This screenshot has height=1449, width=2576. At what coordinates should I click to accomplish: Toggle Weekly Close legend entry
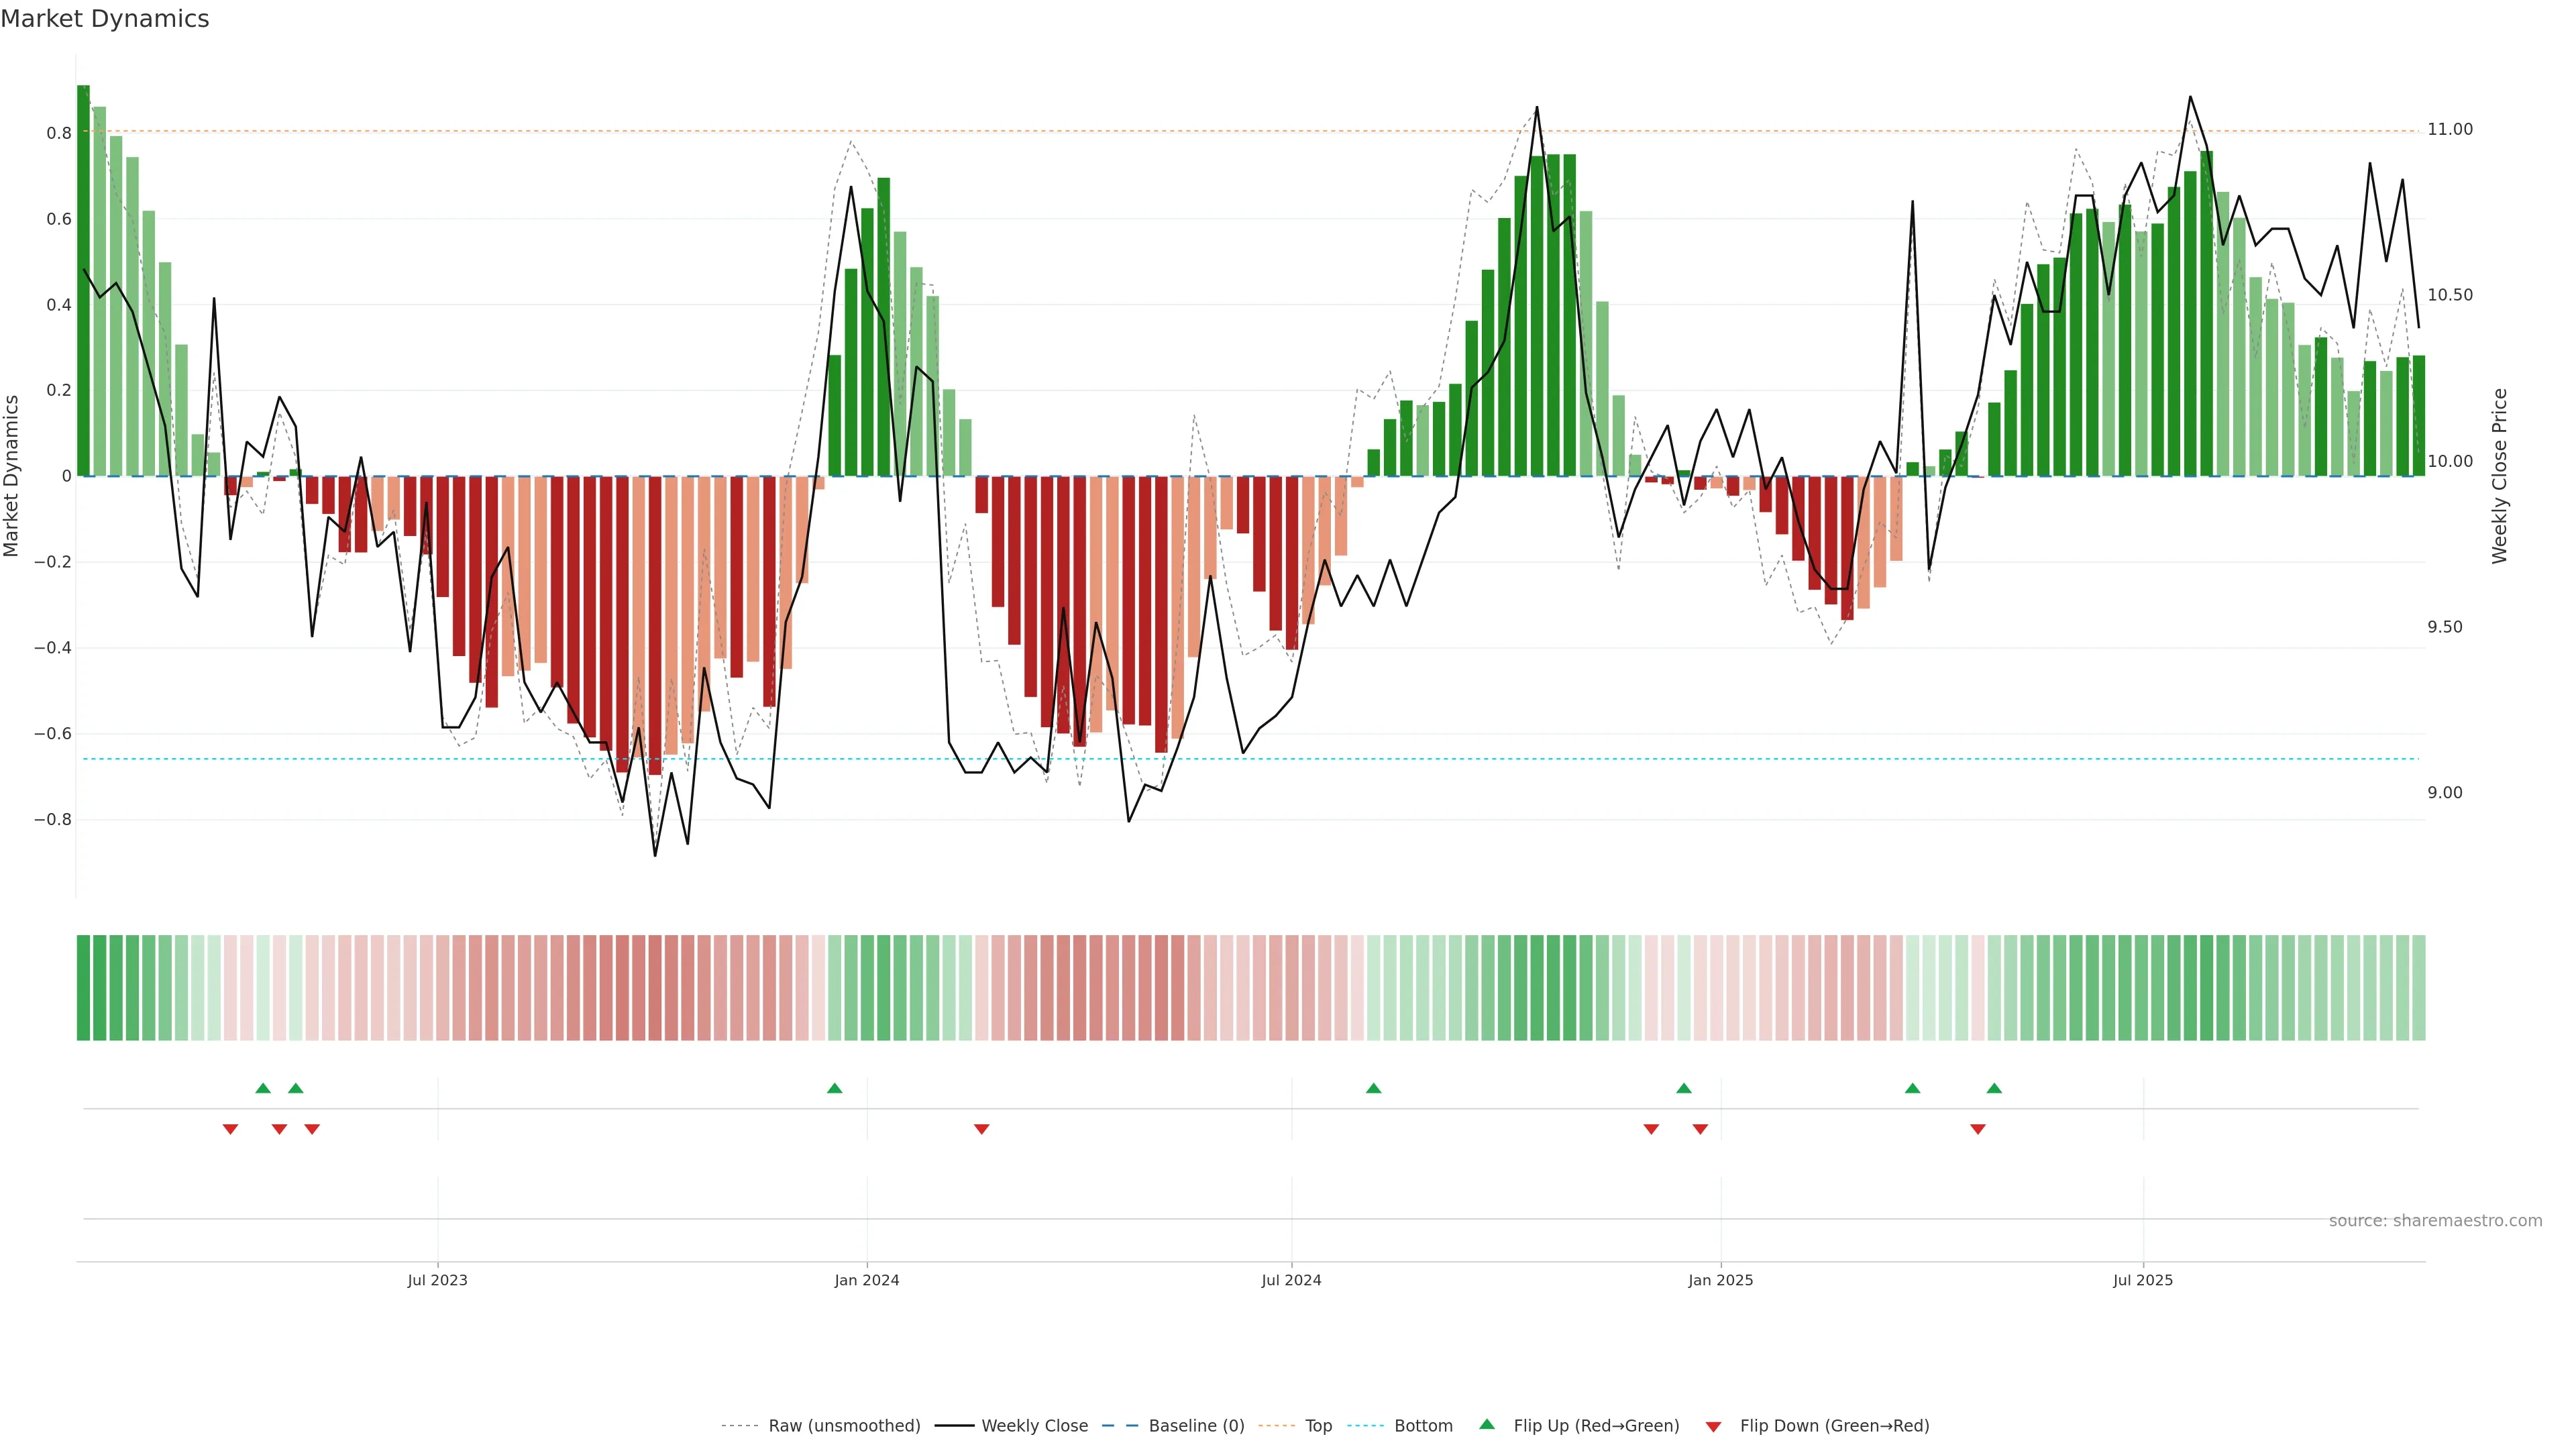coord(1034,1425)
